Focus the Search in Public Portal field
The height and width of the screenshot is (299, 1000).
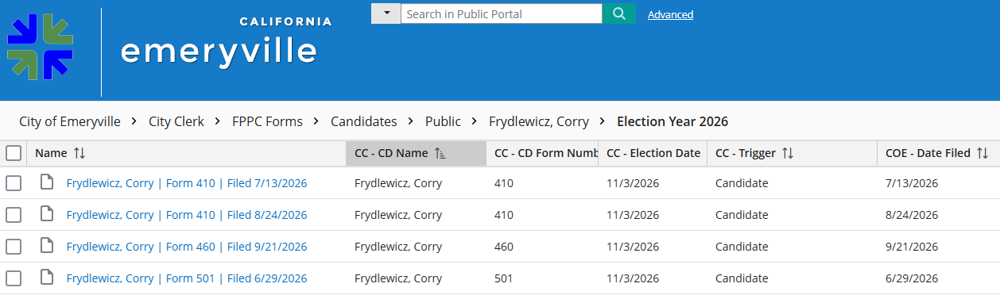click(x=502, y=13)
